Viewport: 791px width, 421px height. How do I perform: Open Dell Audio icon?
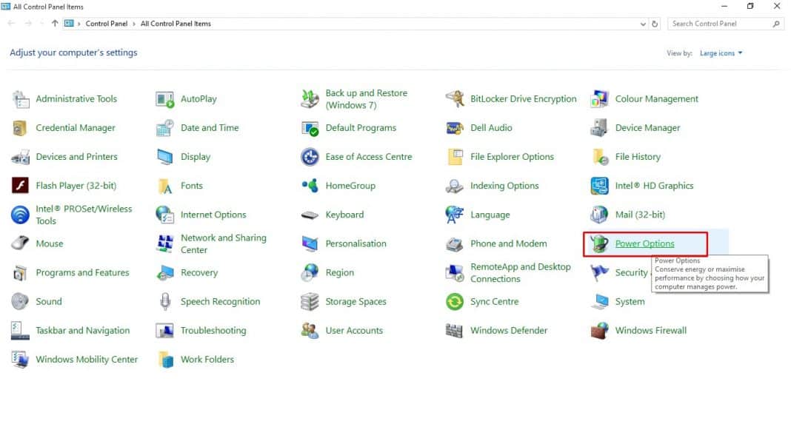455,128
